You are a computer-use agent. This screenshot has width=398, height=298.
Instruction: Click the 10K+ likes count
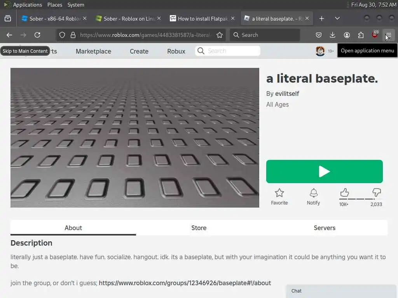pos(344,204)
